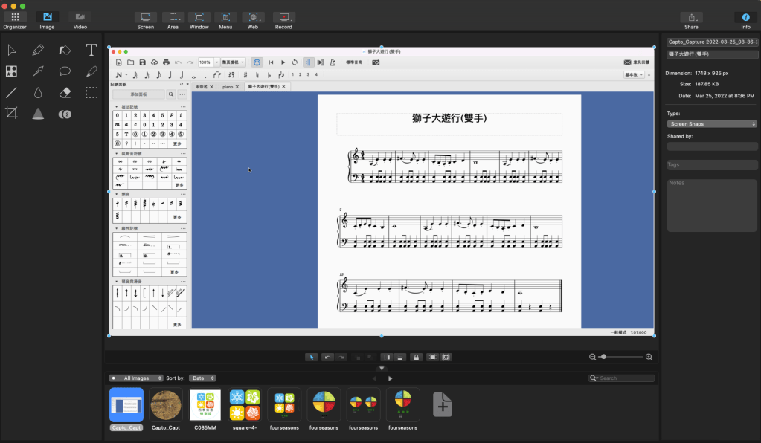Choose the Blur droplet tool
761x443 pixels.
pos(38,93)
